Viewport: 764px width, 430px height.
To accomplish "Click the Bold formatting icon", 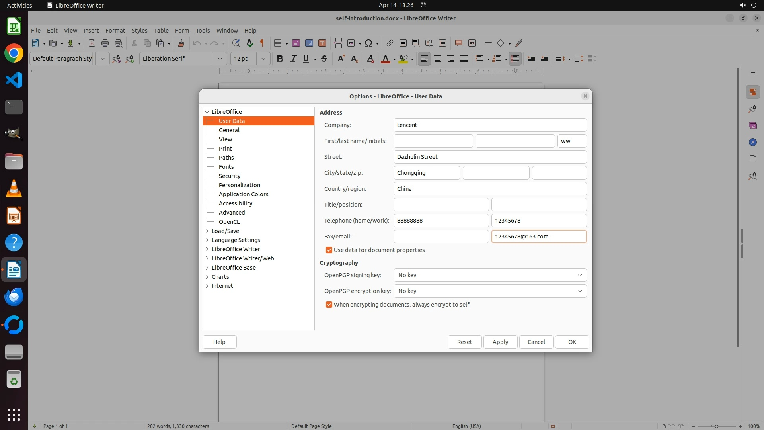I will pos(280,59).
